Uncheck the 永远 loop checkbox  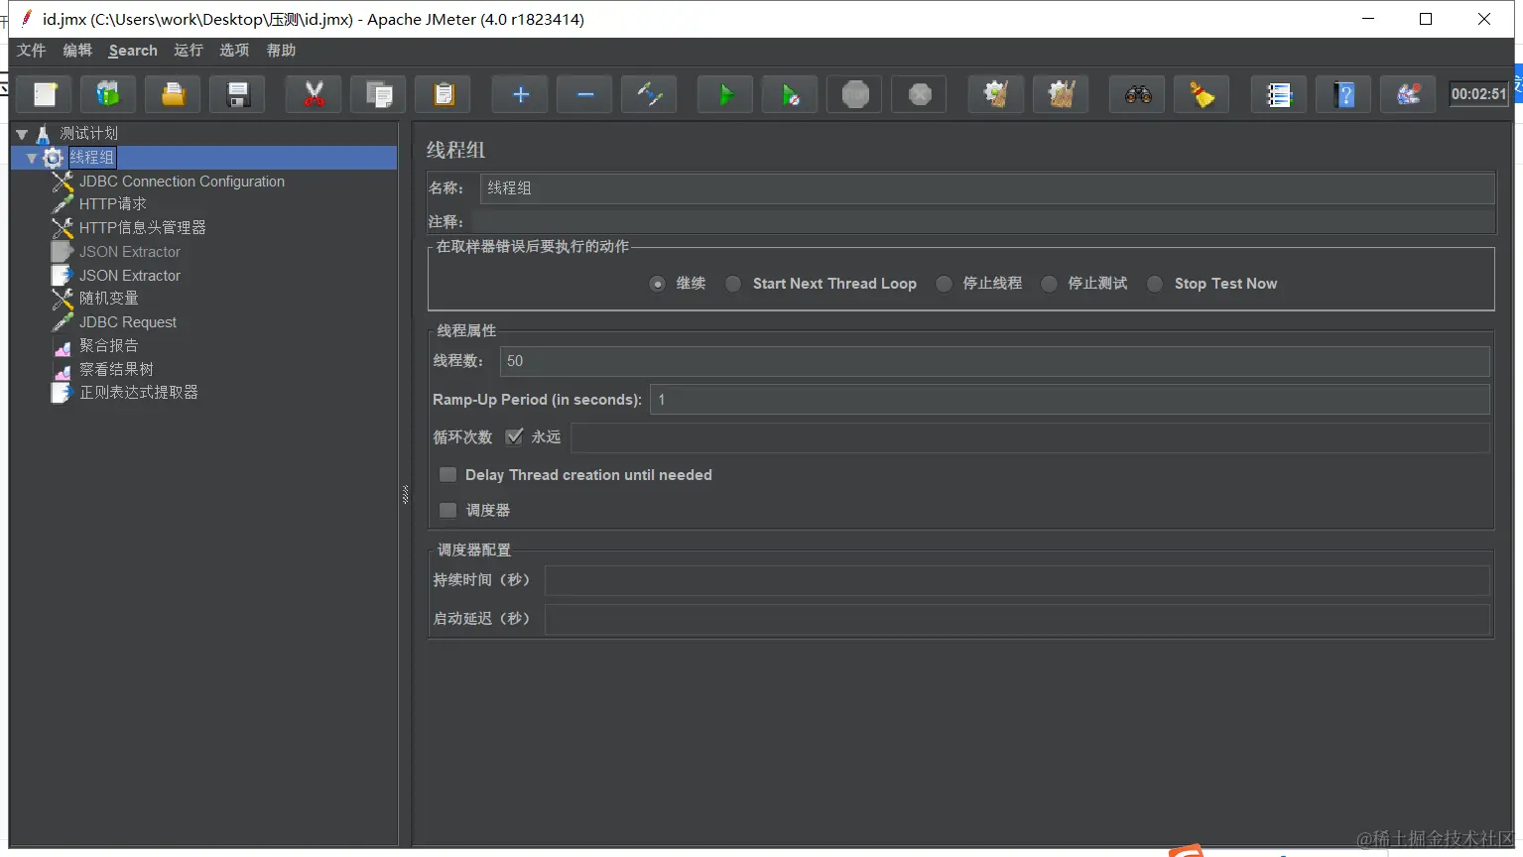(x=514, y=436)
